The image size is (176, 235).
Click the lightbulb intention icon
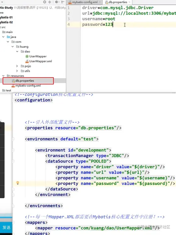click(x=18, y=183)
